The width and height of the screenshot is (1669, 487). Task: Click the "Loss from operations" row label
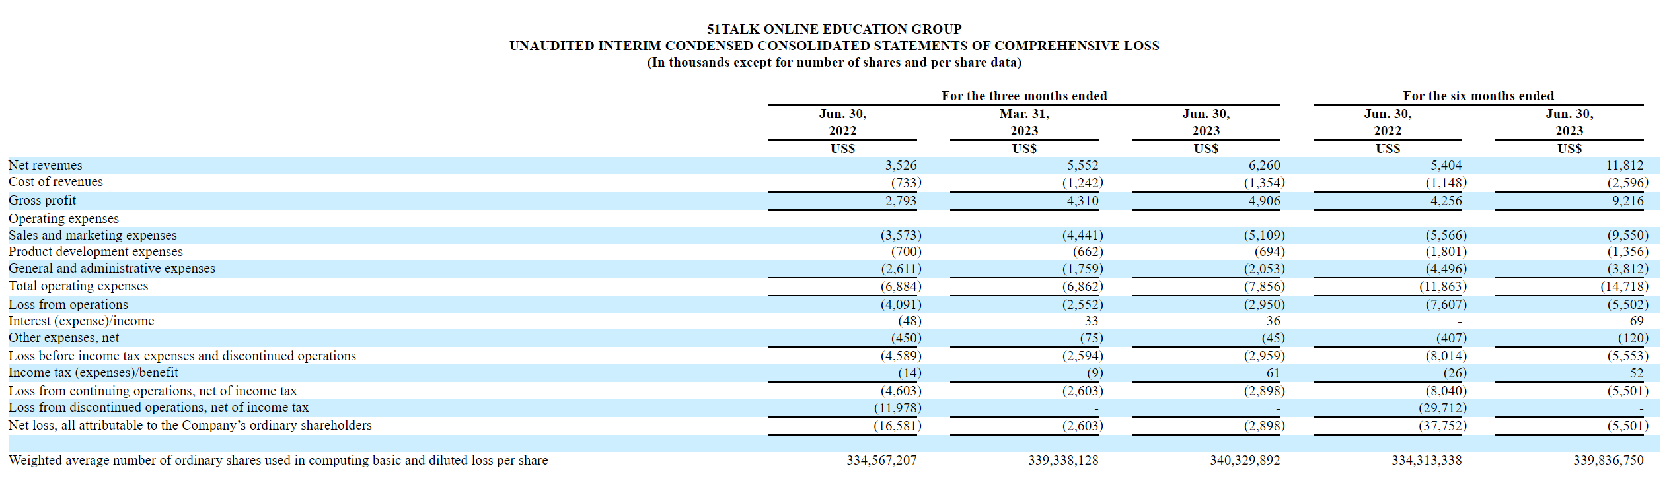68,304
